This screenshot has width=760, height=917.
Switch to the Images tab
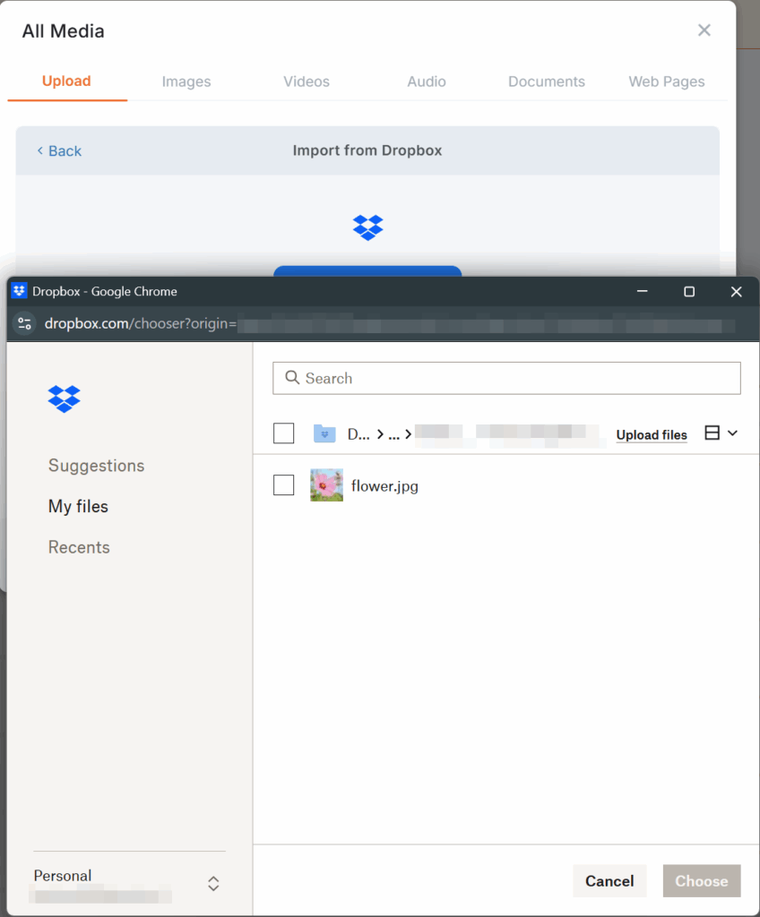(x=186, y=81)
